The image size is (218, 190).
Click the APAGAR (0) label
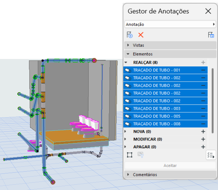145,147
